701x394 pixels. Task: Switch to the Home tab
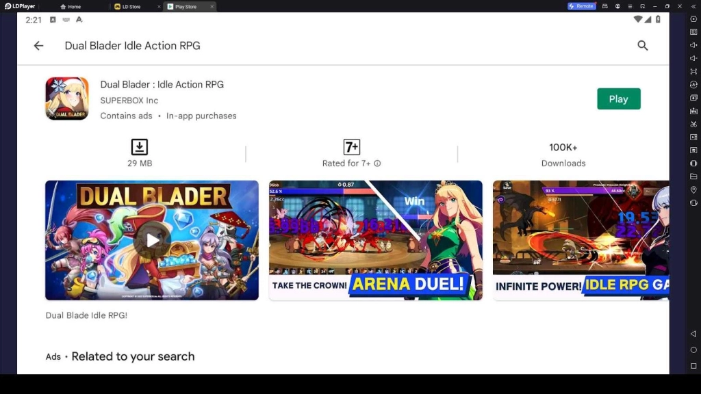71,7
